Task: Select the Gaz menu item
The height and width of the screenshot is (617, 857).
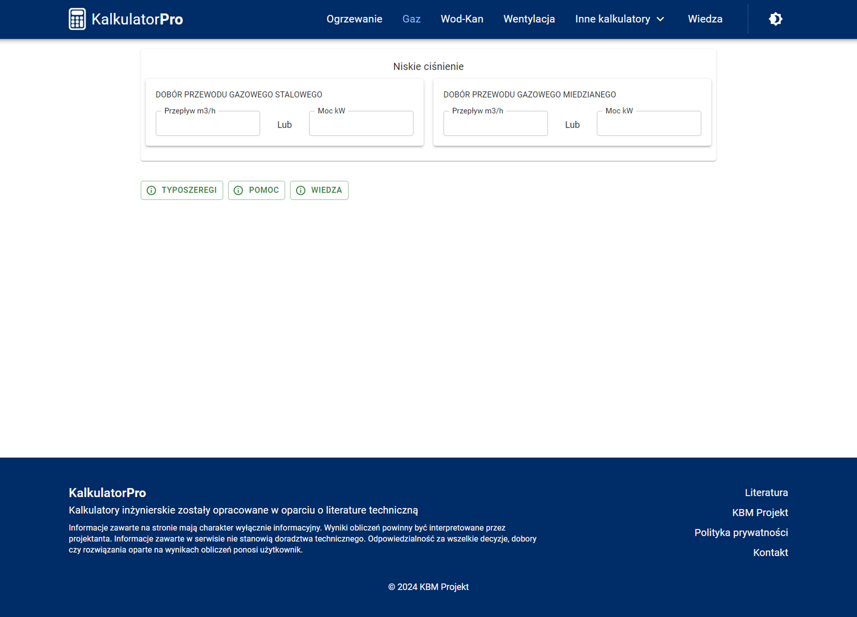Action: click(411, 19)
